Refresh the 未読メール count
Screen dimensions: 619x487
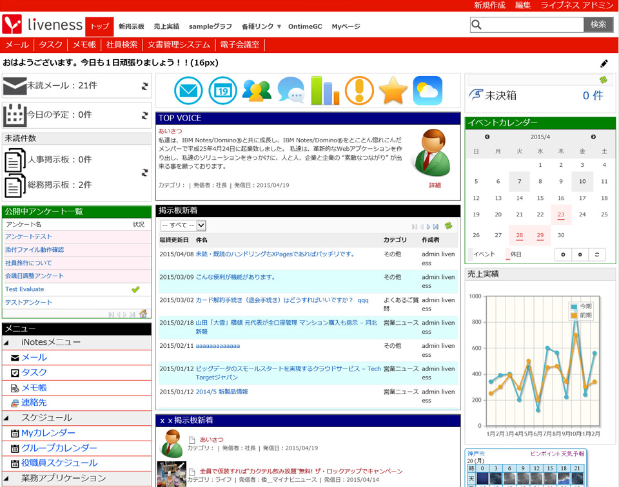coord(143,84)
